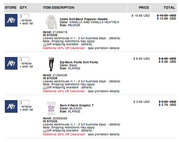The image size is (179, 142).
Task: Focus the quantity field for Graphic T
Action: [x=24, y=103]
